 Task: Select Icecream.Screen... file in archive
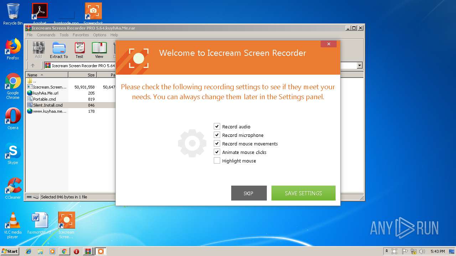(x=47, y=87)
